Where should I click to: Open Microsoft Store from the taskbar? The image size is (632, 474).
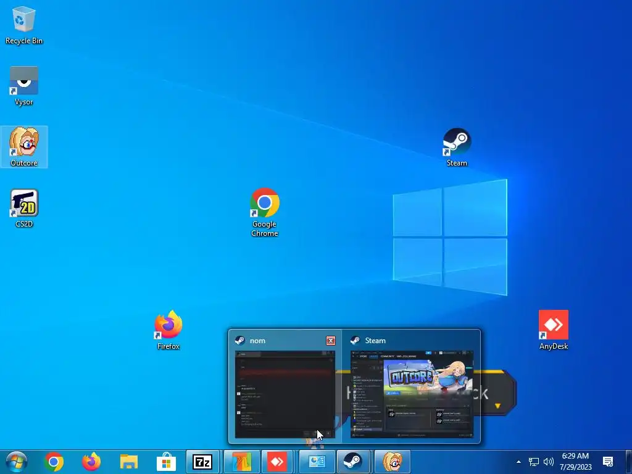pyautogui.click(x=167, y=462)
